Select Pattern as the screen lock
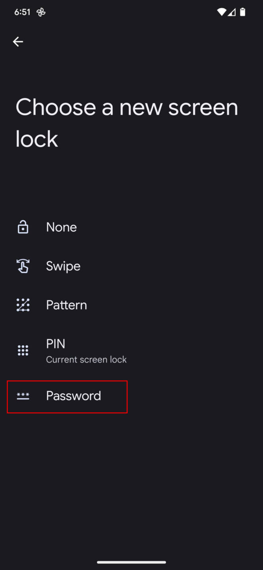Viewport: 263px width, 570px height. pyautogui.click(x=66, y=305)
